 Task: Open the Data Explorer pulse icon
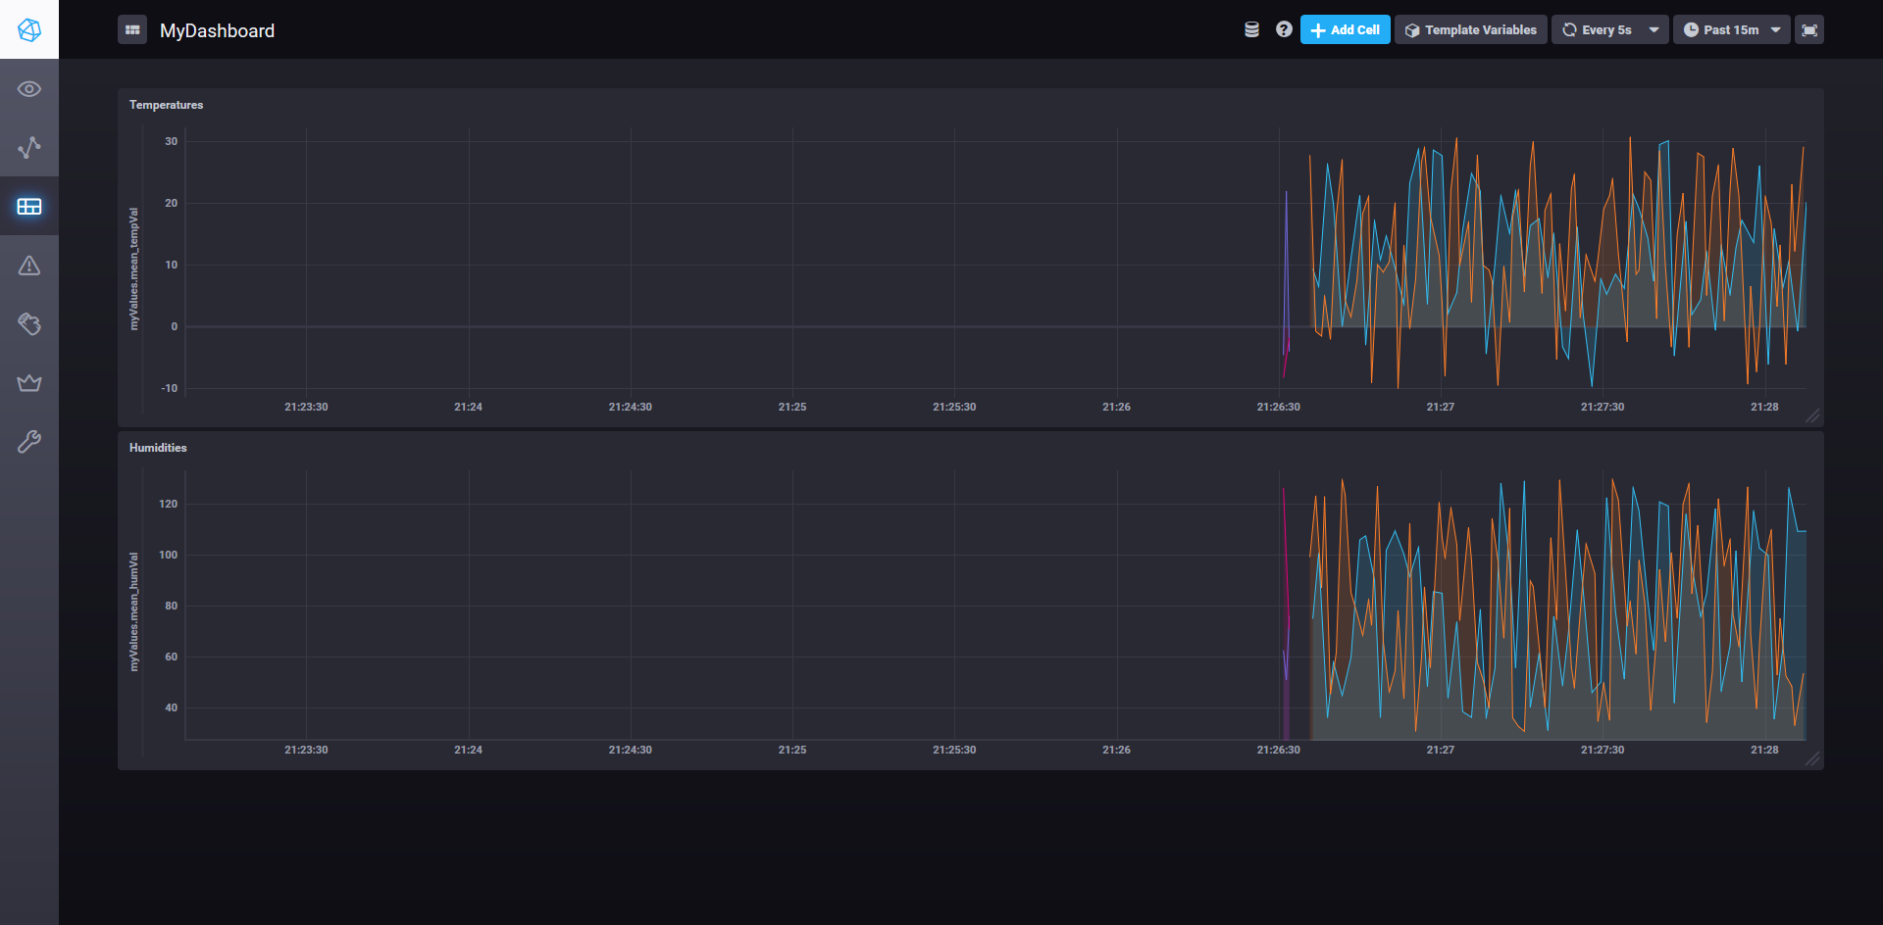(29, 147)
